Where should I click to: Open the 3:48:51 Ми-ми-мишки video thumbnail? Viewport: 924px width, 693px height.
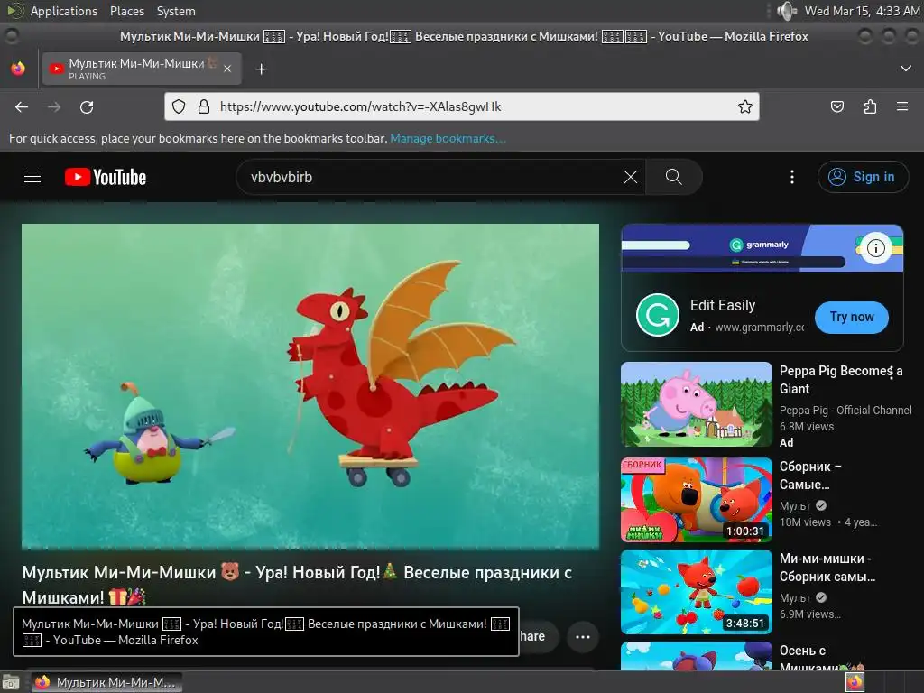coord(696,592)
